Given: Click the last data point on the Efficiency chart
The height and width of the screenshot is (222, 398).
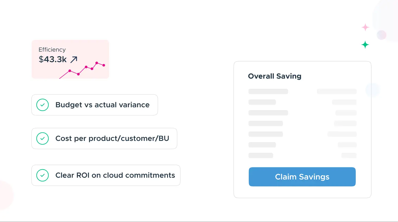Looking at the screenshot, I should (x=104, y=65).
